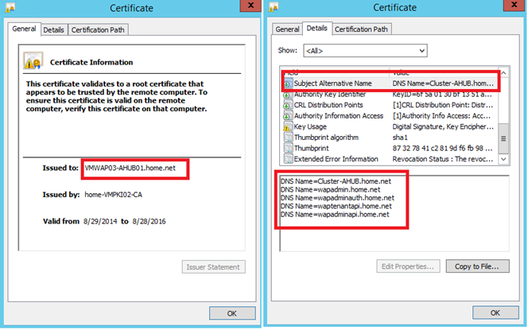Select the Thumbprint algorithm row

pyautogui.click(x=390, y=138)
